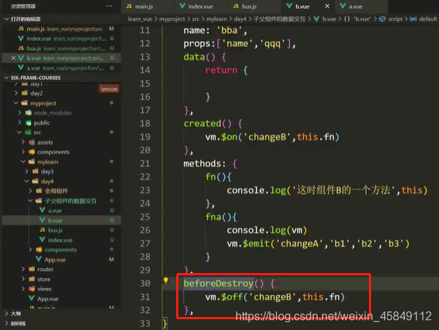Click the myproject breadcrumb segment
The height and width of the screenshot is (330, 439).
tap(172, 19)
